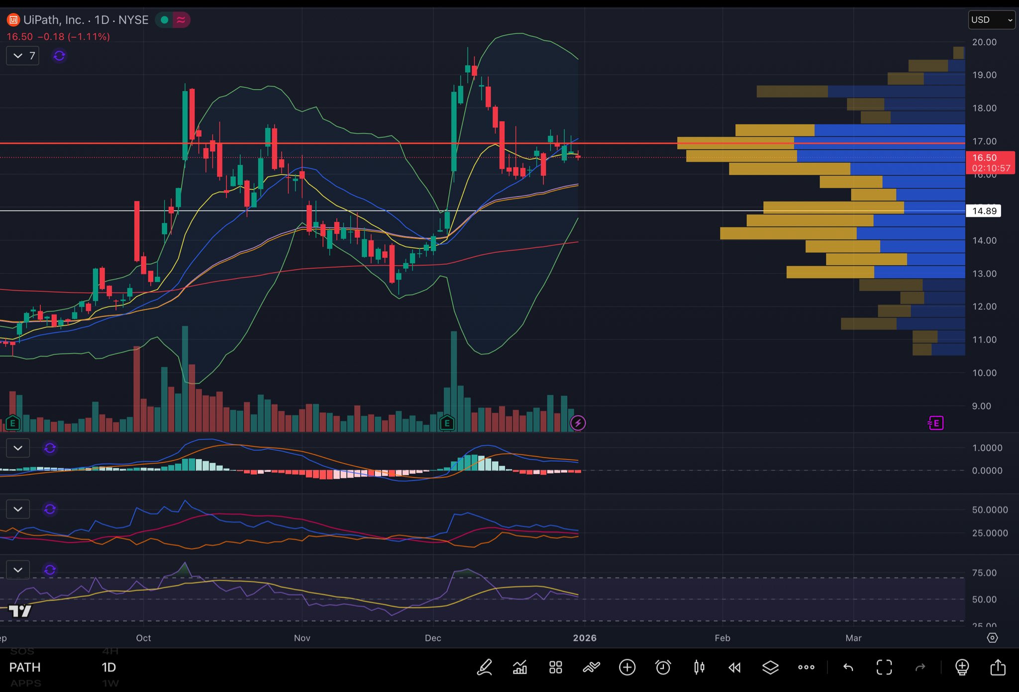Screen dimensions: 1019x692
Task: Change the 1D timeframe selector
Action: [x=108, y=667]
